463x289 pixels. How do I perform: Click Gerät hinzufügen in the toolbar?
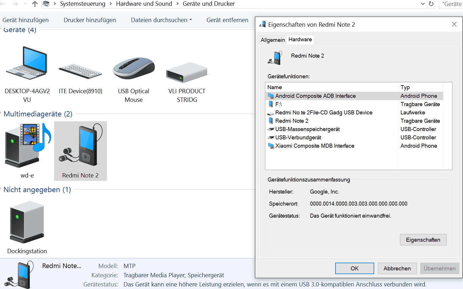(x=25, y=20)
